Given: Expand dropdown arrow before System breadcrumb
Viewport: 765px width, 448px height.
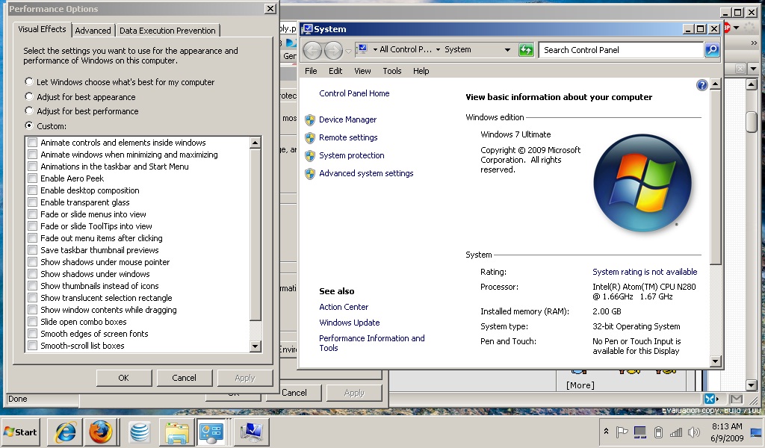Looking at the screenshot, I should pyautogui.click(x=438, y=50).
